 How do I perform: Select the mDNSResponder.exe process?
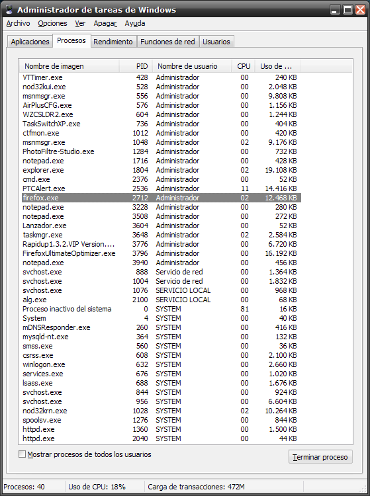pyautogui.click(x=161, y=327)
